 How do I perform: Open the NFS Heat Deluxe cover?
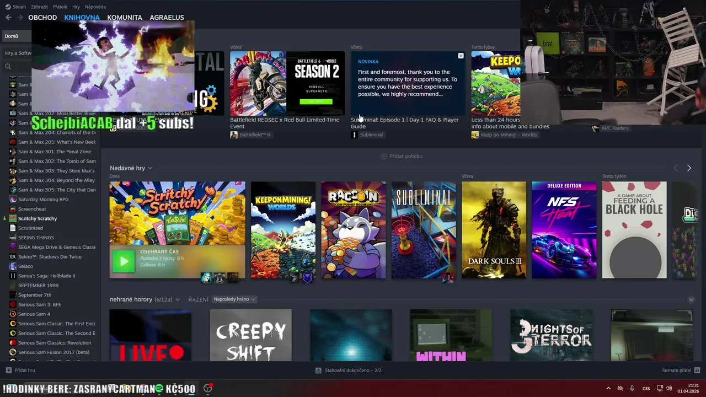click(x=564, y=230)
